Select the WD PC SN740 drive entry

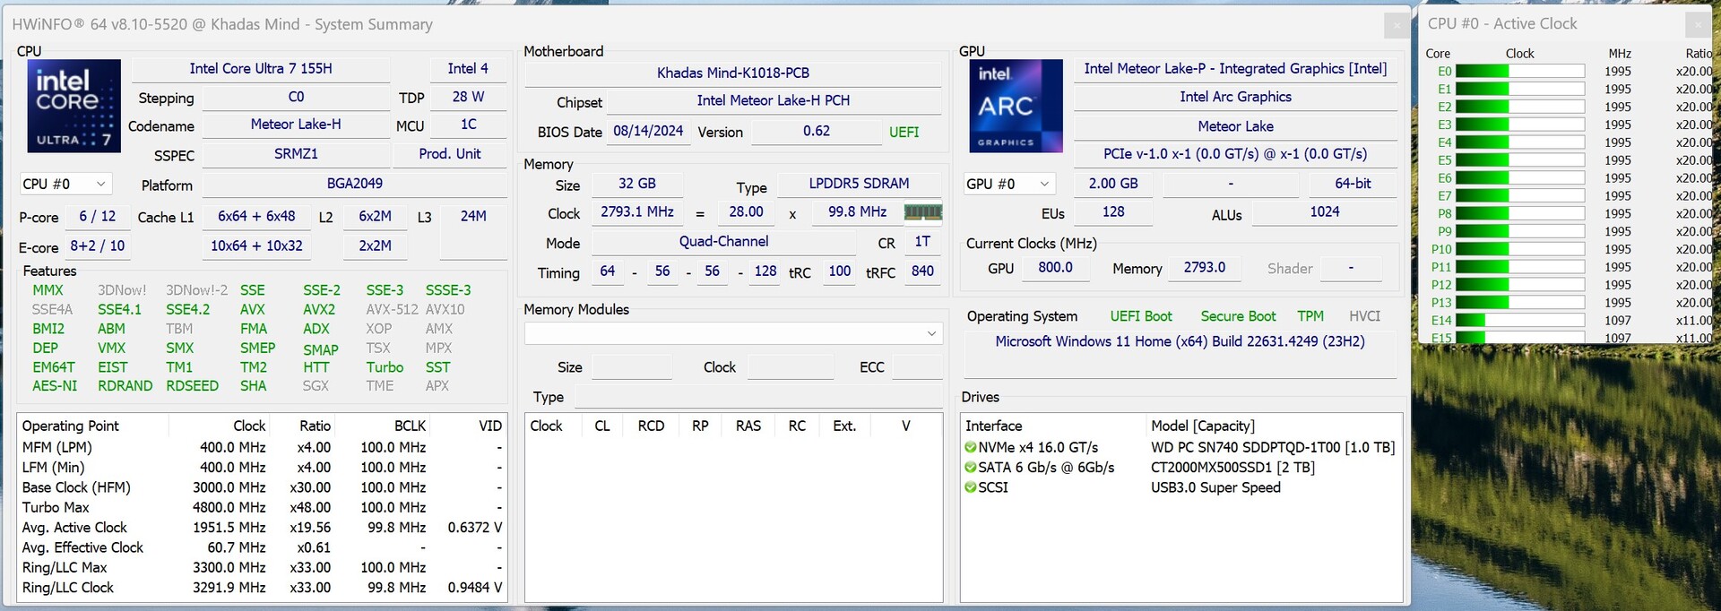[1272, 448]
